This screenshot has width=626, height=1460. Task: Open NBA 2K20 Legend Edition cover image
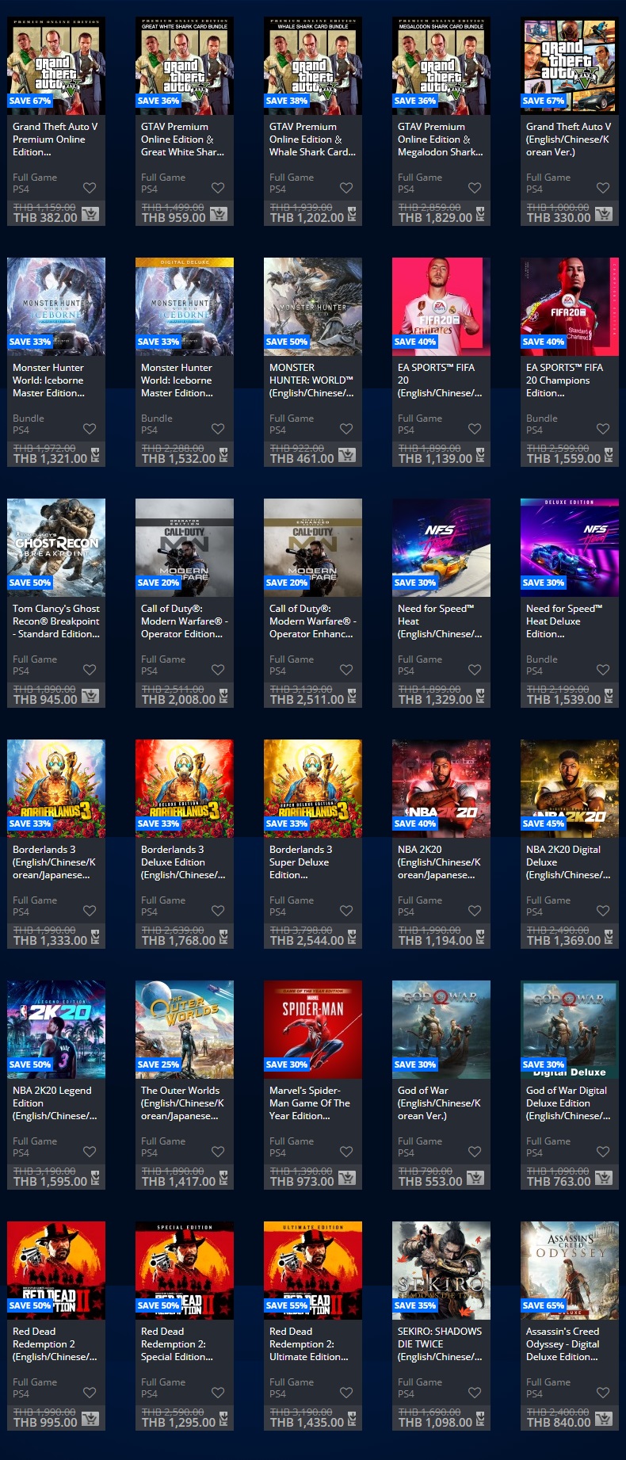tap(56, 1029)
